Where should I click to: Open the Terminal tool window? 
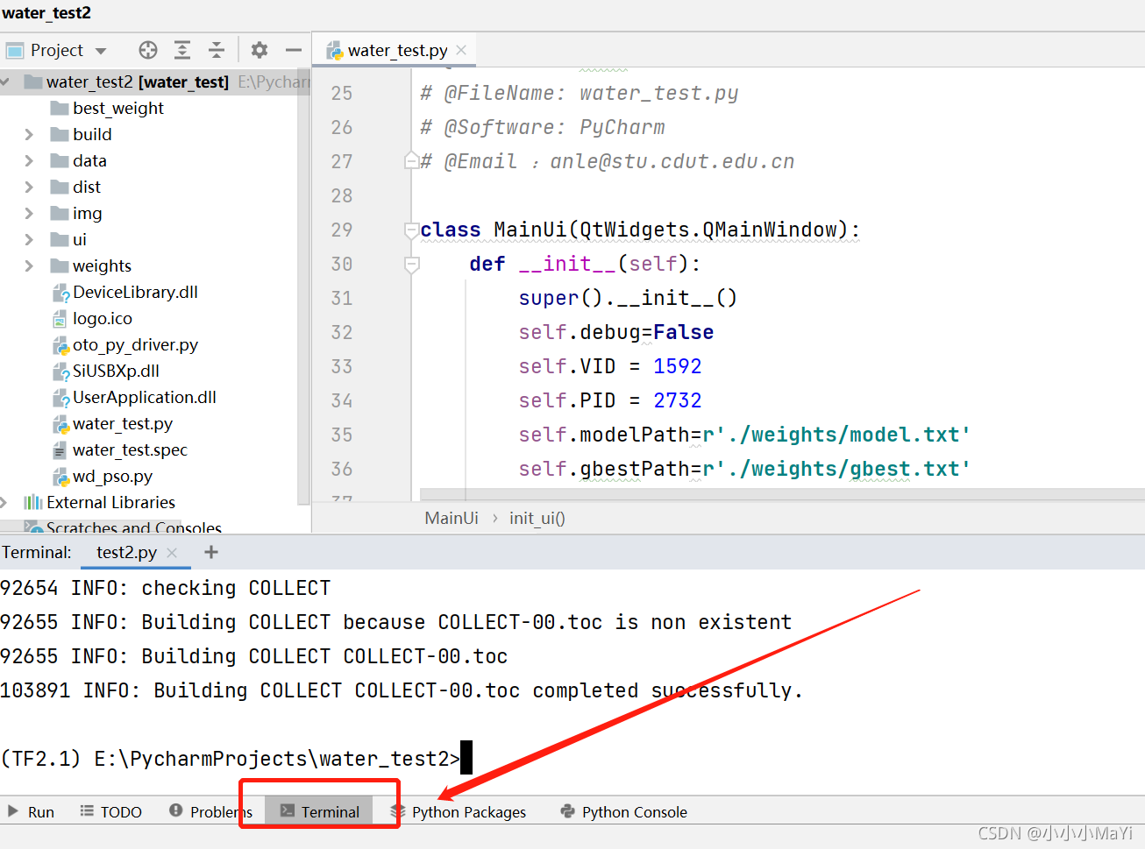[320, 811]
